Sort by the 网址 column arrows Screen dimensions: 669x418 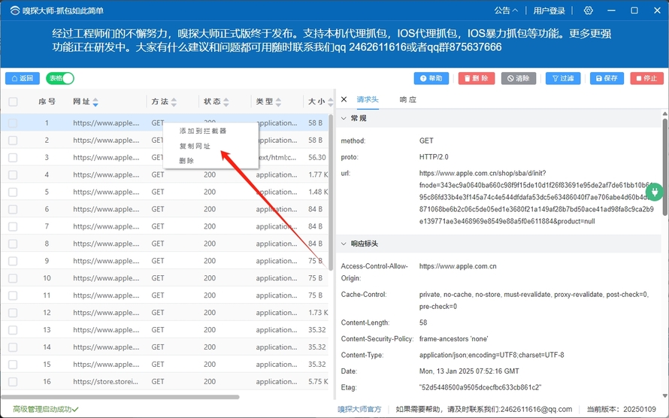pos(95,102)
